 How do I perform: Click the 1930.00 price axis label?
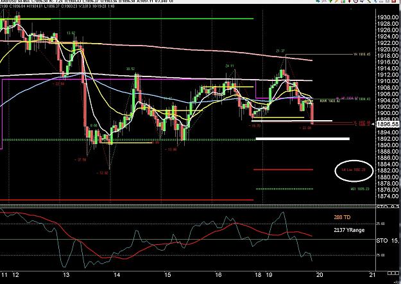tap(388, 17)
